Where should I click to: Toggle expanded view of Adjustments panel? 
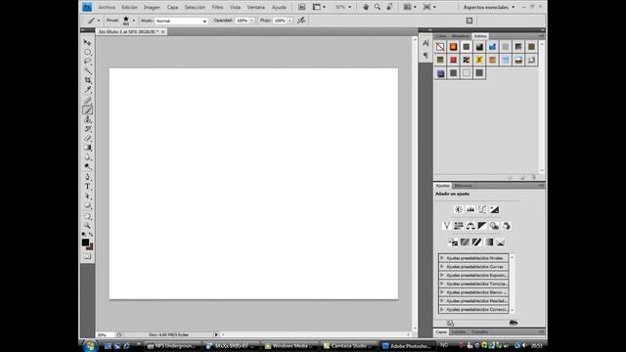pos(450,323)
